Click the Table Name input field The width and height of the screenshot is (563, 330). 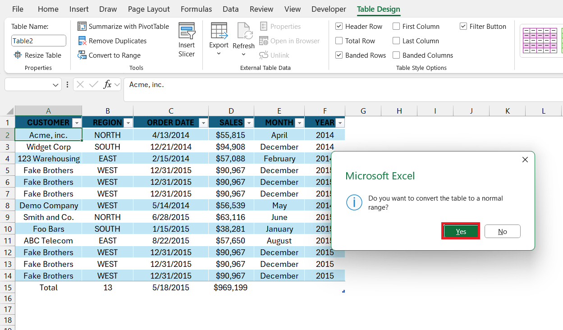[x=39, y=41]
